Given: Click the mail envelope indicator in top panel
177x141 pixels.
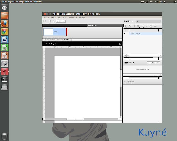Looking at the screenshot, I should [x=142, y=2].
